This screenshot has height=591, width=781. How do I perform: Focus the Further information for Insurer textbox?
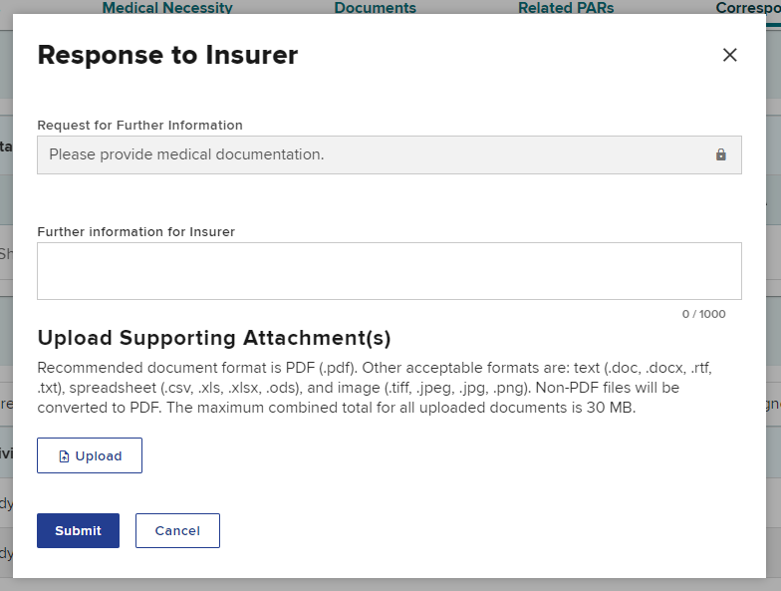point(389,270)
